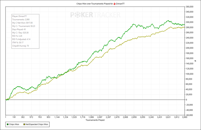The width and height of the screenshot is (201, 130).
Task: Click the 300,000 y-axis label
Action: pyautogui.click(x=190, y=22)
